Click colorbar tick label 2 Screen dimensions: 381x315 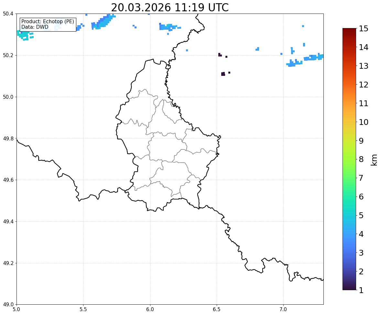coord(361,271)
